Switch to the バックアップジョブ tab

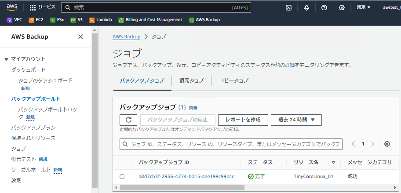click(142, 80)
